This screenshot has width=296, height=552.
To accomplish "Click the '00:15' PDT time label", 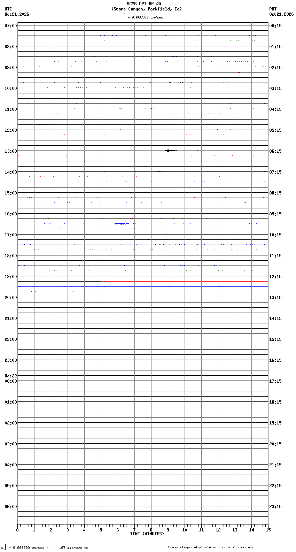I will point(275,26).
